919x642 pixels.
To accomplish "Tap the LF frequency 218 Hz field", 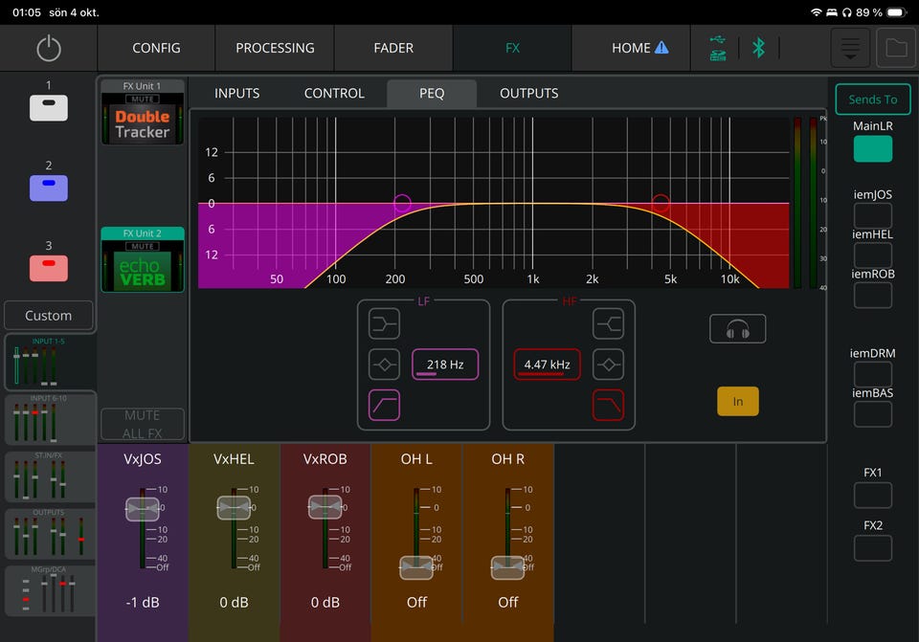I will pos(445,365).
